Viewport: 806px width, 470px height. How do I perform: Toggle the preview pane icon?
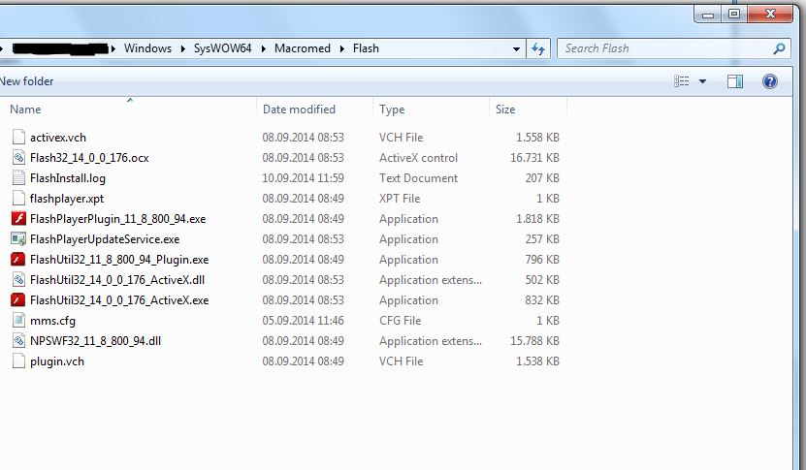pos(735,81)
